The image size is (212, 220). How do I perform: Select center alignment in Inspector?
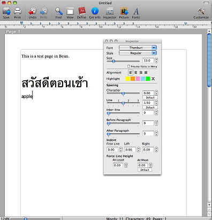136,73
